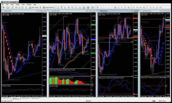Open the Profiles toolbar icon

coord(8,7)
